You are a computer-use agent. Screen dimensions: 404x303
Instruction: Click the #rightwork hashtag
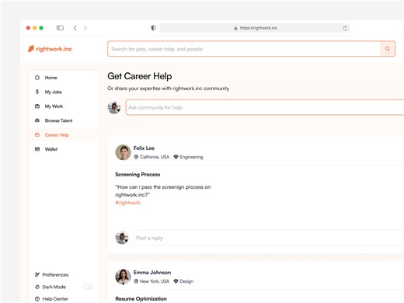click(128, 203)
